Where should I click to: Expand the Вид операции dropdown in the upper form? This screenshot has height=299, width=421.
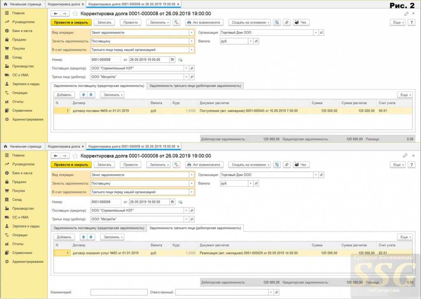192,32
